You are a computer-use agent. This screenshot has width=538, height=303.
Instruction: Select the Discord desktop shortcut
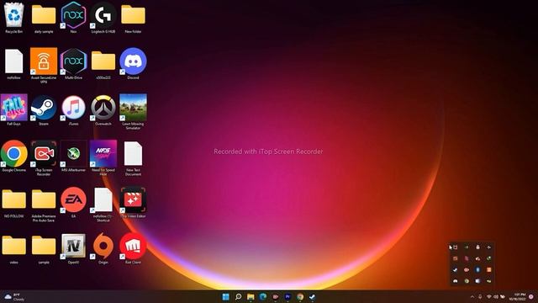[133, 64]
